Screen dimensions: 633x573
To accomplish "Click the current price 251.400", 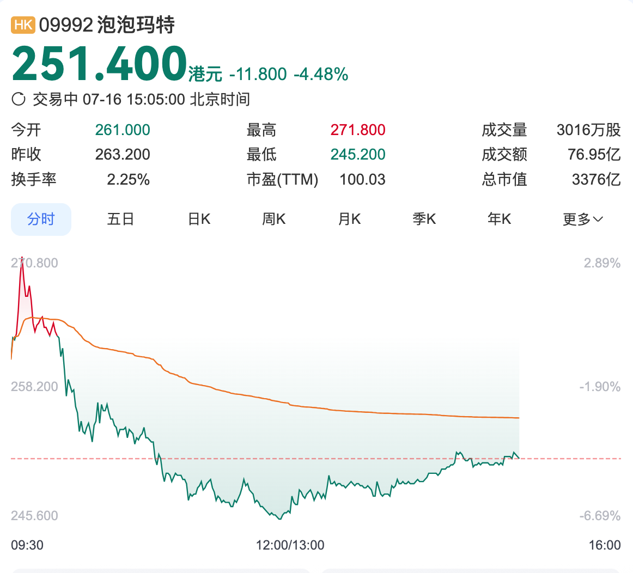I will (98, 62).
